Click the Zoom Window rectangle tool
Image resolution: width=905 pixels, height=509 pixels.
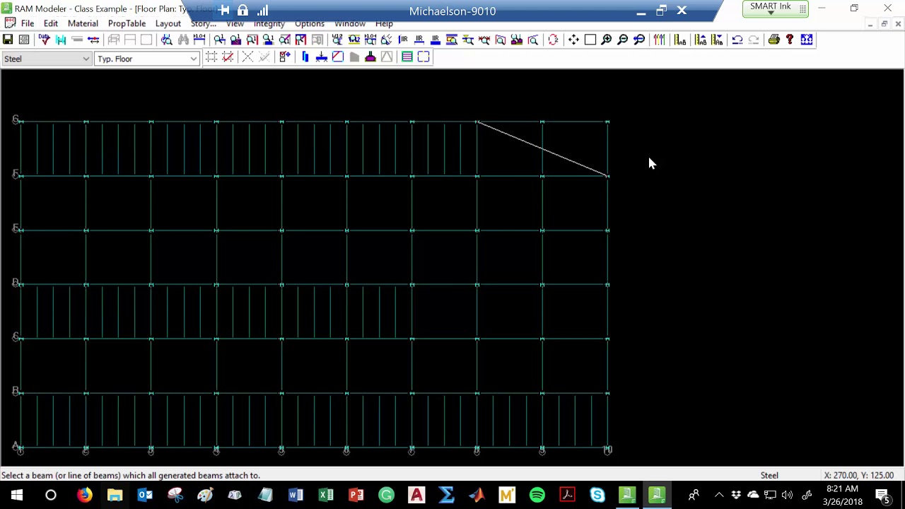pyautogui.click(x=590, y=40)
